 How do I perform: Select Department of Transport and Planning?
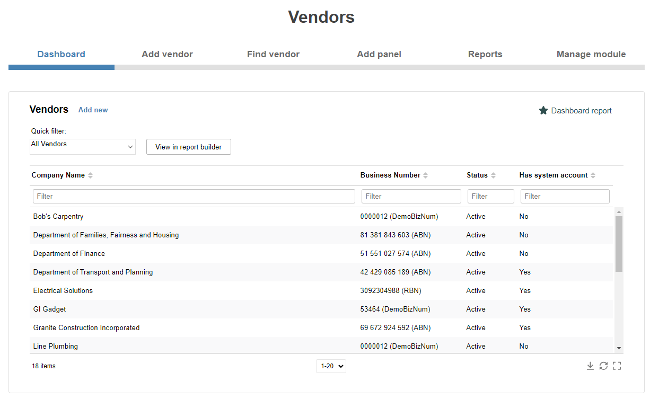click(x=321, y=272)
